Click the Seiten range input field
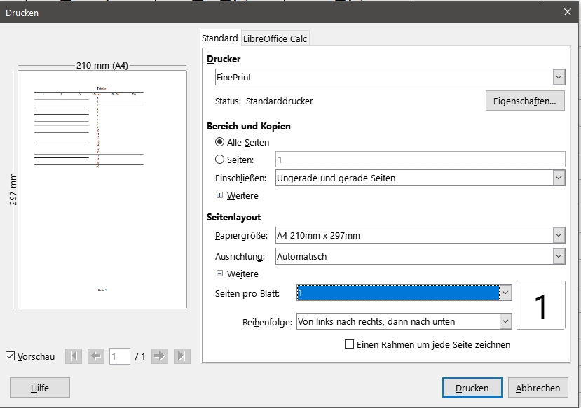 pos(421,160)
